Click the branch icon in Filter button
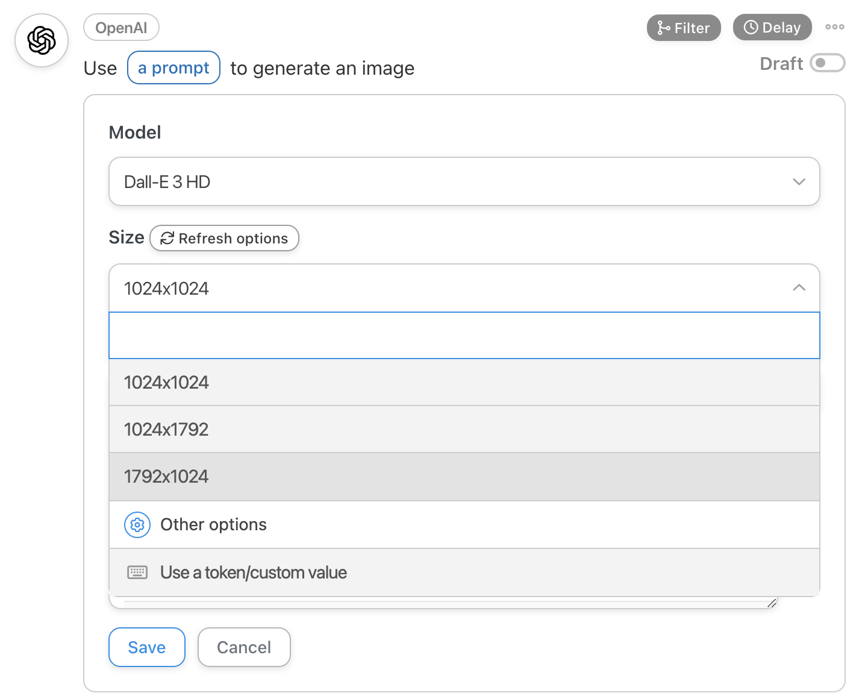Screen dimensions: 859x699 [x=663, y=28]
